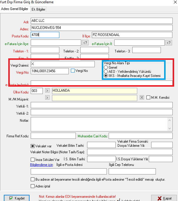
Task: Click the Ülke Kodu field with 003
Action: click(37, 91)
